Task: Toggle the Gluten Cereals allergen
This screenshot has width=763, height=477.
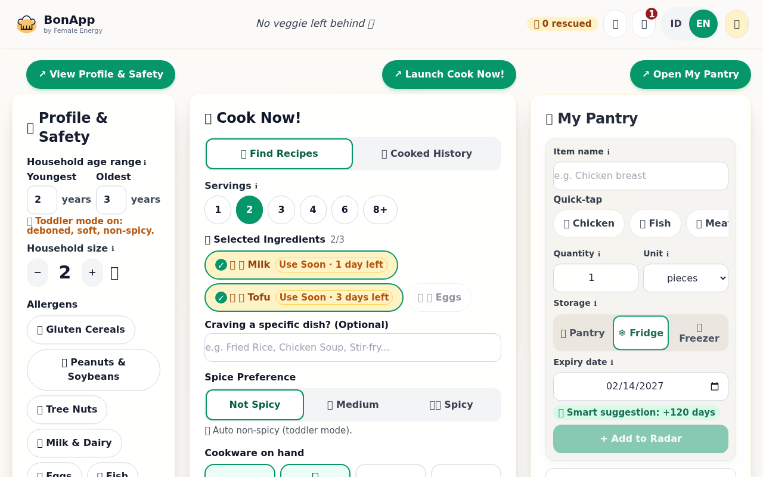Action: coord(81,330)
